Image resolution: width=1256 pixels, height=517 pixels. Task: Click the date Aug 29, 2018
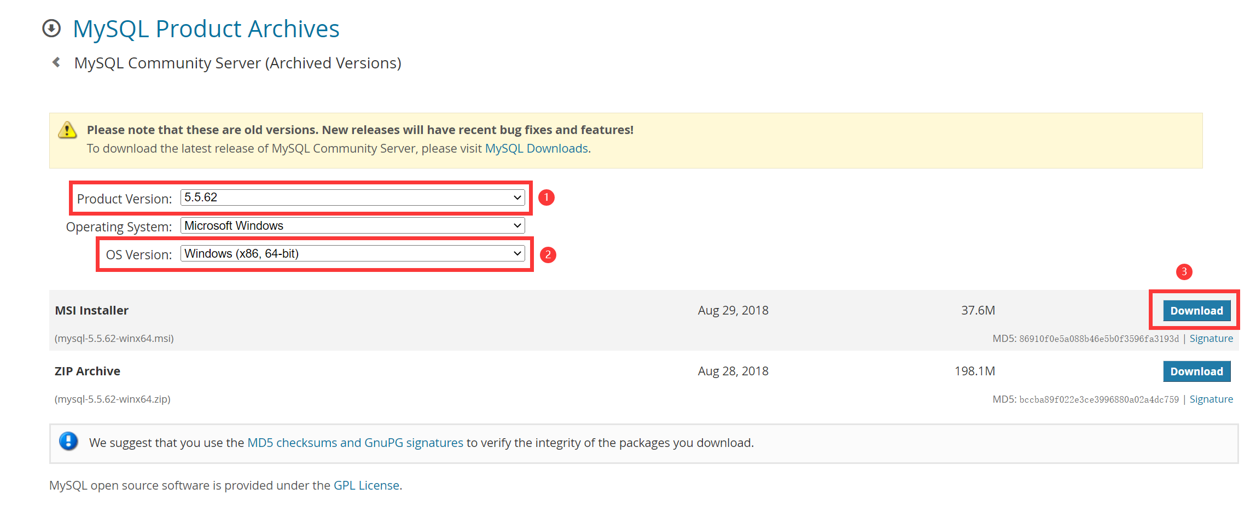coord(733,311)
